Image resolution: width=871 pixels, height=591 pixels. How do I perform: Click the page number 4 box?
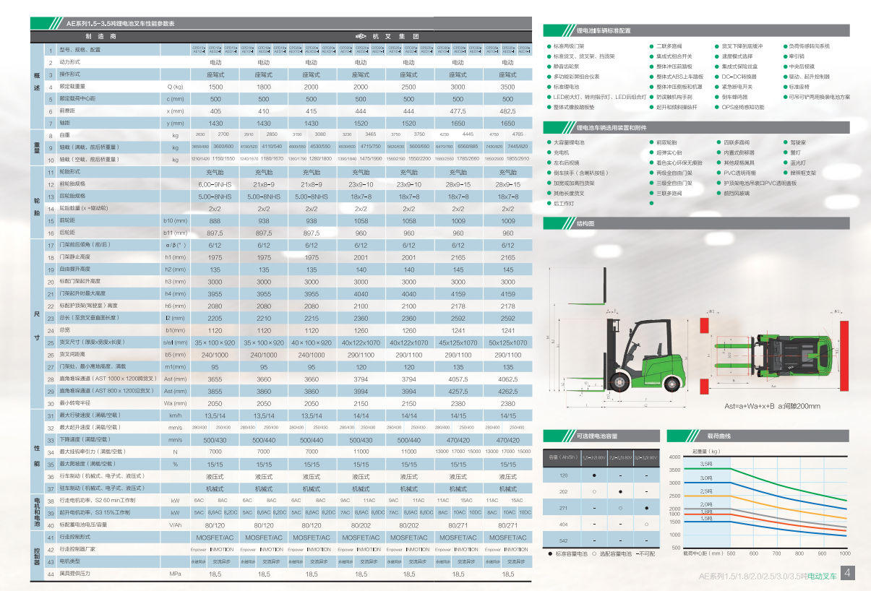[x=847, y=574]
